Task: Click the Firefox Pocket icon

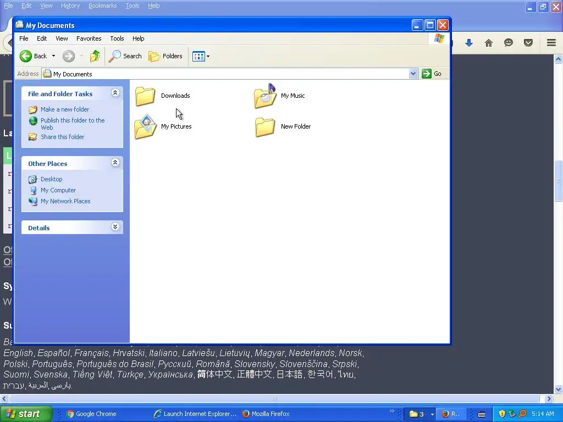Action: (x=528, y=43)
